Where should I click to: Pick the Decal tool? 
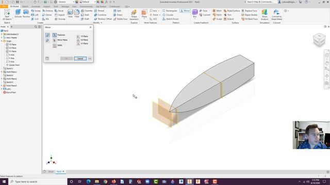[x=59, y=11]
